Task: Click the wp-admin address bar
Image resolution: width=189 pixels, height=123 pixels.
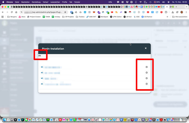Action: click(44, 12)
